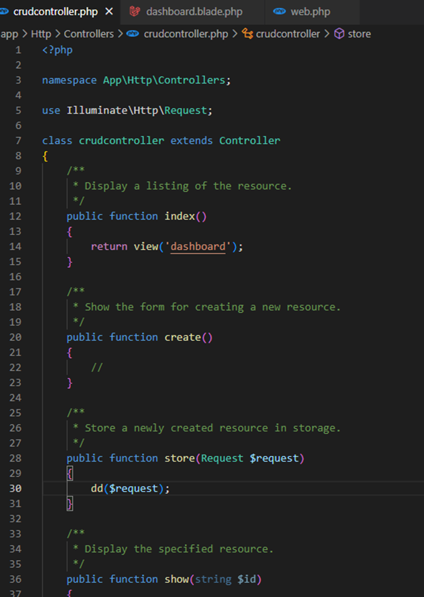Click 'use Illuminate\Http\Request;' line
Viewport: 424px width, 597px height.
pyautogui.click(x=127, y=111)
